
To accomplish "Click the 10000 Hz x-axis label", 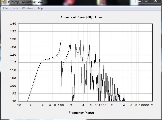I will click(x=144, y=105).
